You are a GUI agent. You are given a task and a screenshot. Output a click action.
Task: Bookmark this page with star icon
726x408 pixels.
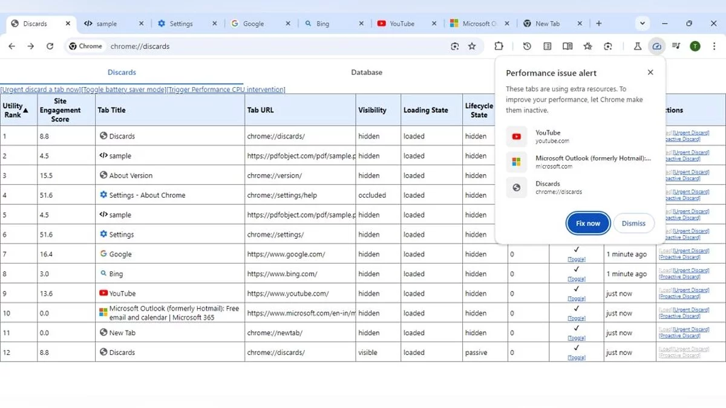click(472, 47)
